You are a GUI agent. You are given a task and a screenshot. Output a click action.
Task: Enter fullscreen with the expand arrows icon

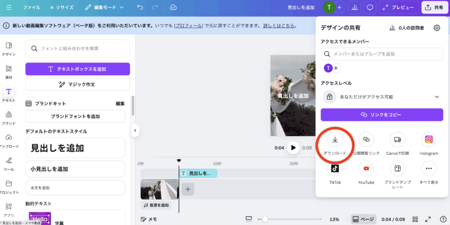[428, 219]
